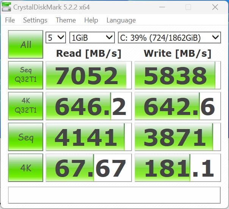Click the 5838 Seq Q32T1 write result

pyautogui.click(x=177, y=75)
